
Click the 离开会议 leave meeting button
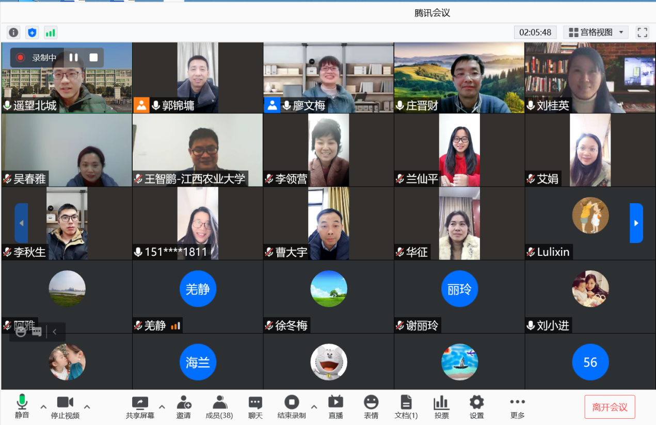coord(610,407)
